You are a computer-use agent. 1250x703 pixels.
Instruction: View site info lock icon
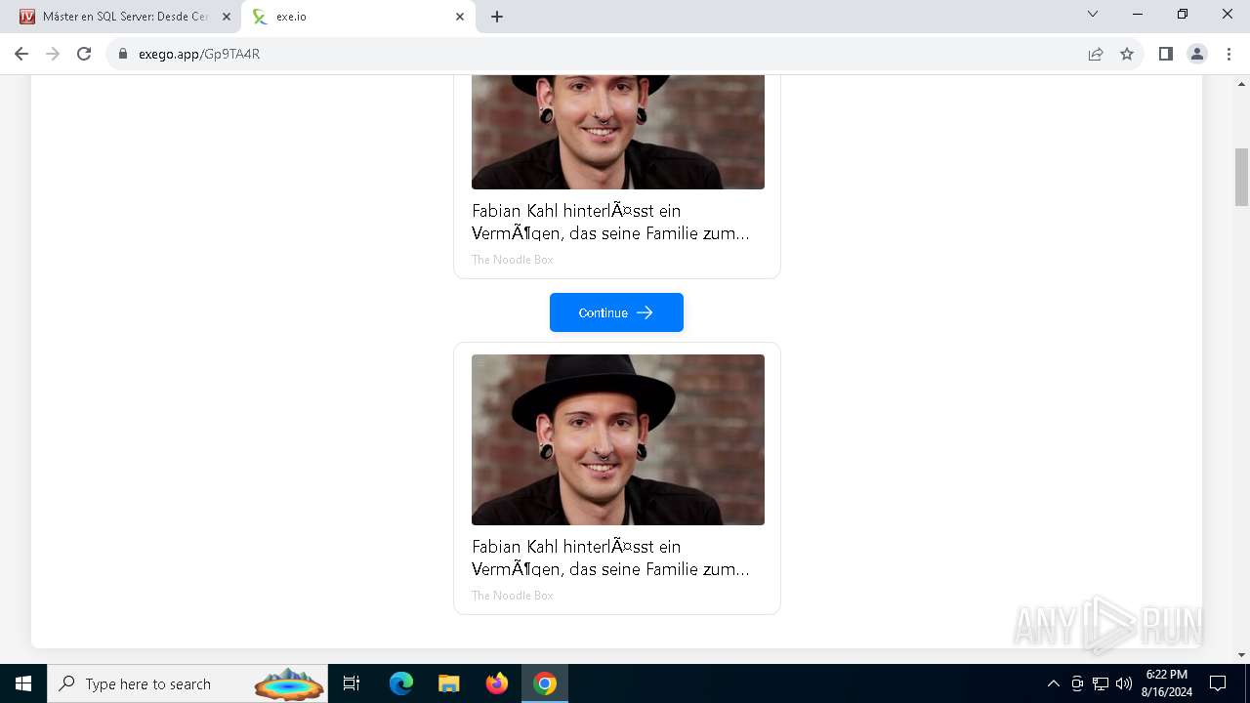(123, 54)
